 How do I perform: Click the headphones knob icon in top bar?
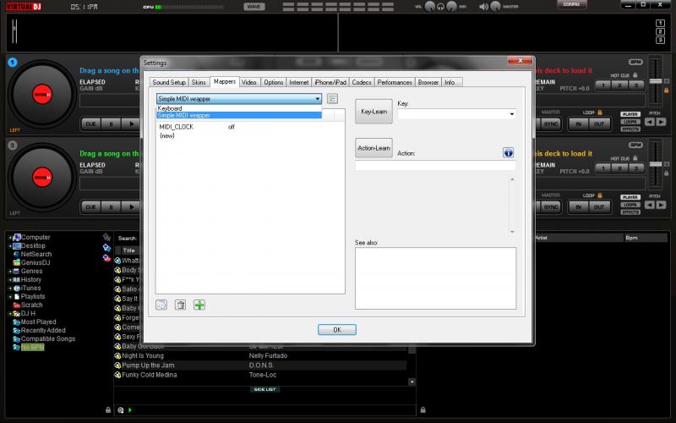440,7
